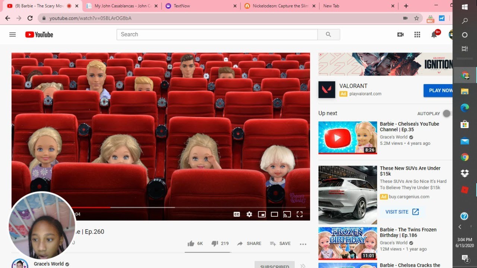Open Task View on taskbar
The width and height of the screenshot is (477, 268).
tap(465, 48)
